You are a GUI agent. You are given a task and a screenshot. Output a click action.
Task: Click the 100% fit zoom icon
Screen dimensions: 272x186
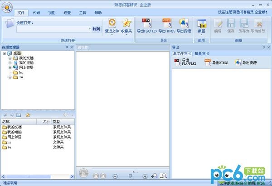(x=163, y=176)
